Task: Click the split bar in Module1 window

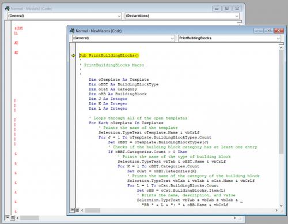Action: point(239,21)
